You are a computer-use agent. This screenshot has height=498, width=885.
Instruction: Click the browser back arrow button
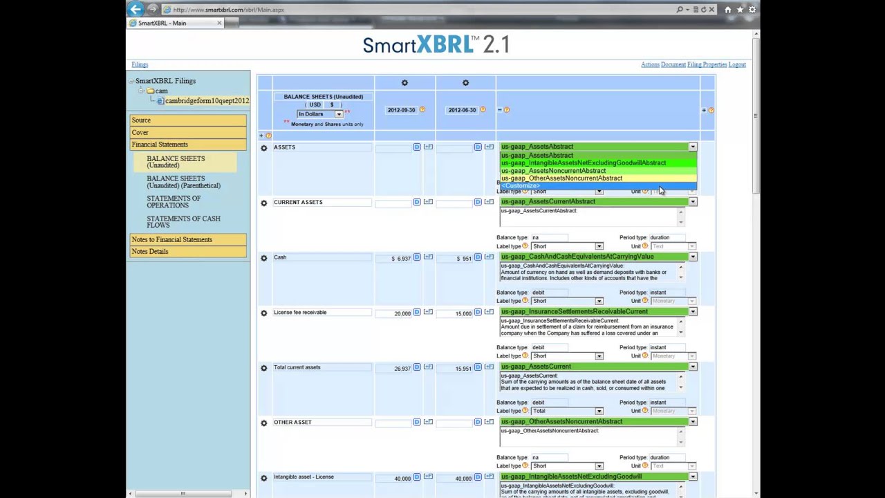136,9
